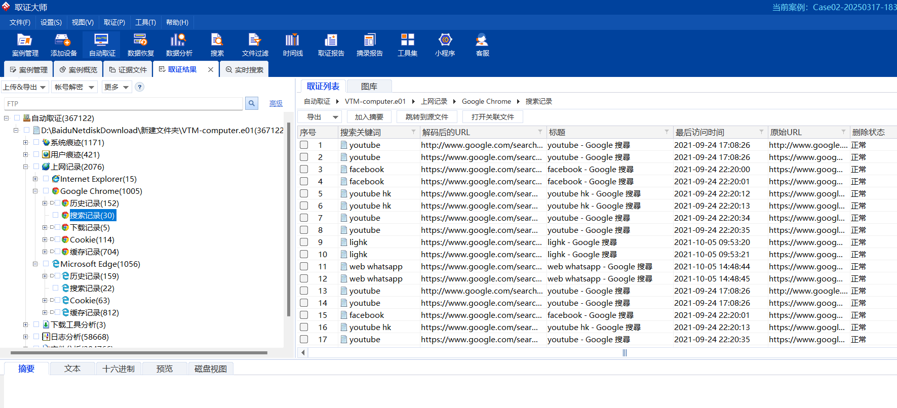Filter the 原始URL column
The height and width of the screenshot is (408, 897).
click(843, 132)
